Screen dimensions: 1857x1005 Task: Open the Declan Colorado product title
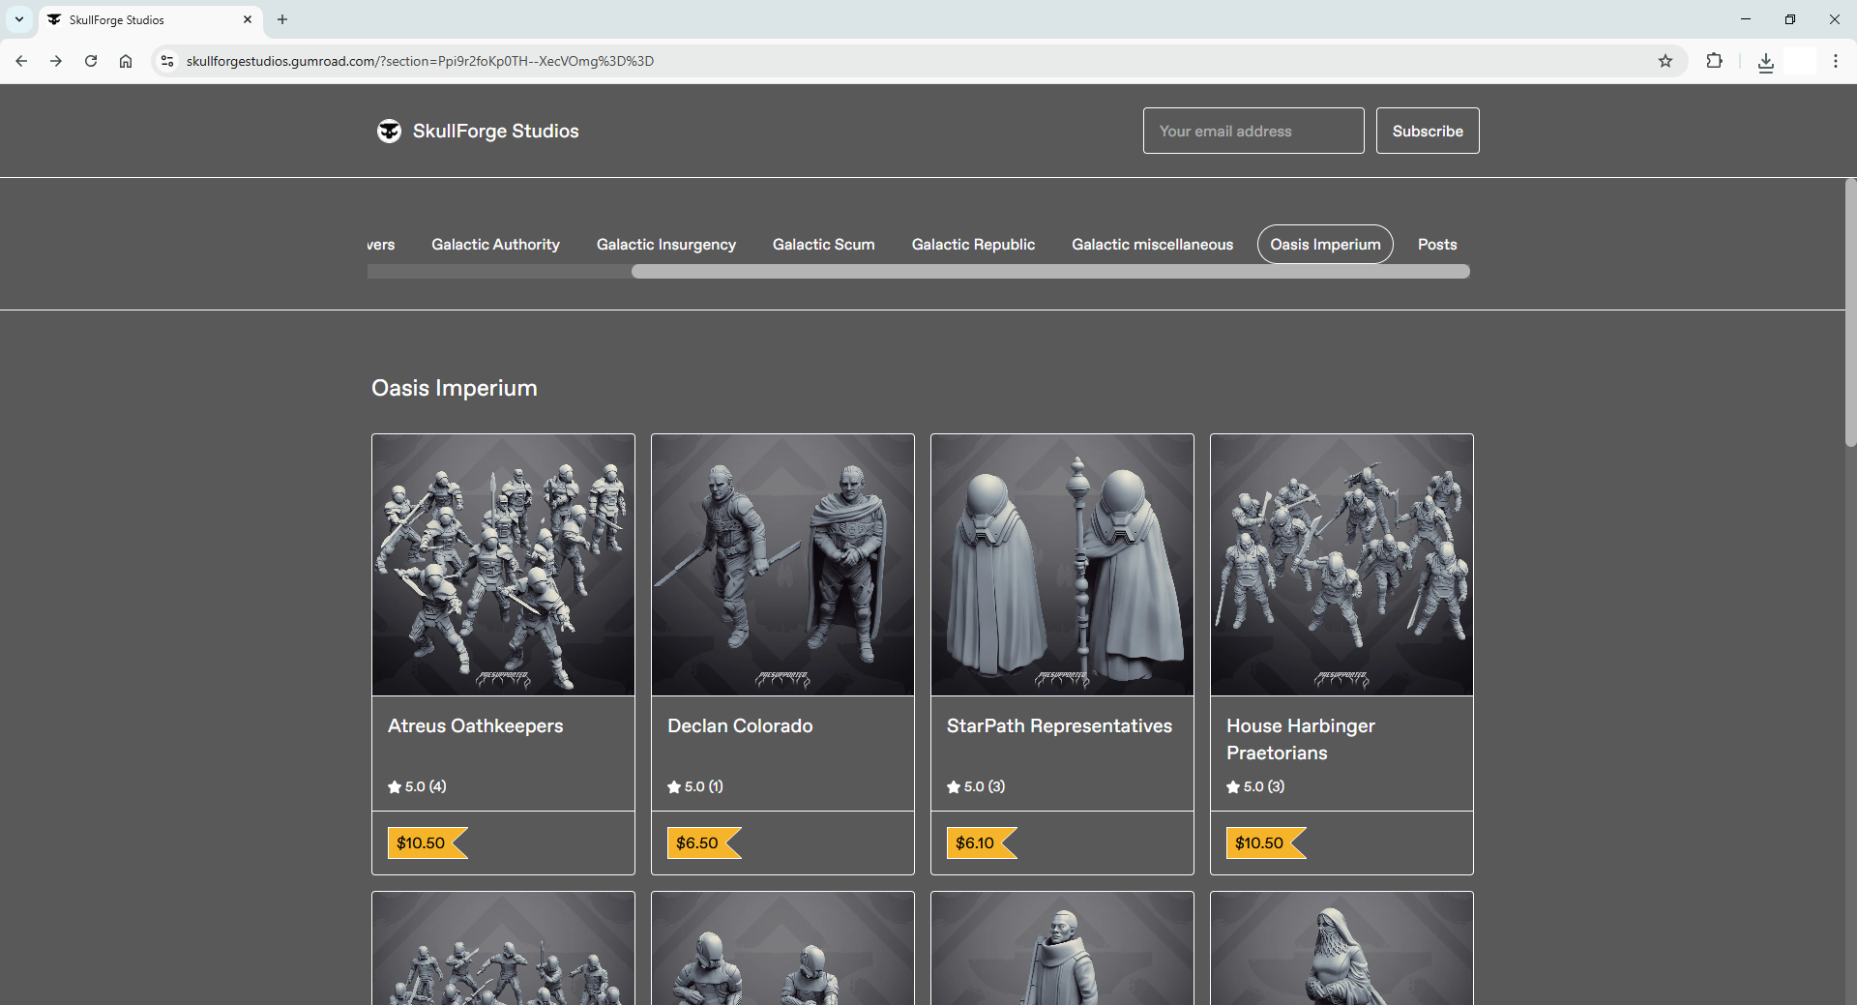point(740,725)
